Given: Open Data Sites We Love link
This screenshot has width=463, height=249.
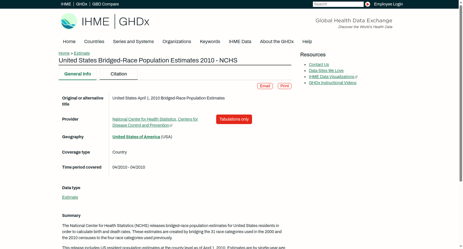Looking at the screenshot, I should pos(326,71).
